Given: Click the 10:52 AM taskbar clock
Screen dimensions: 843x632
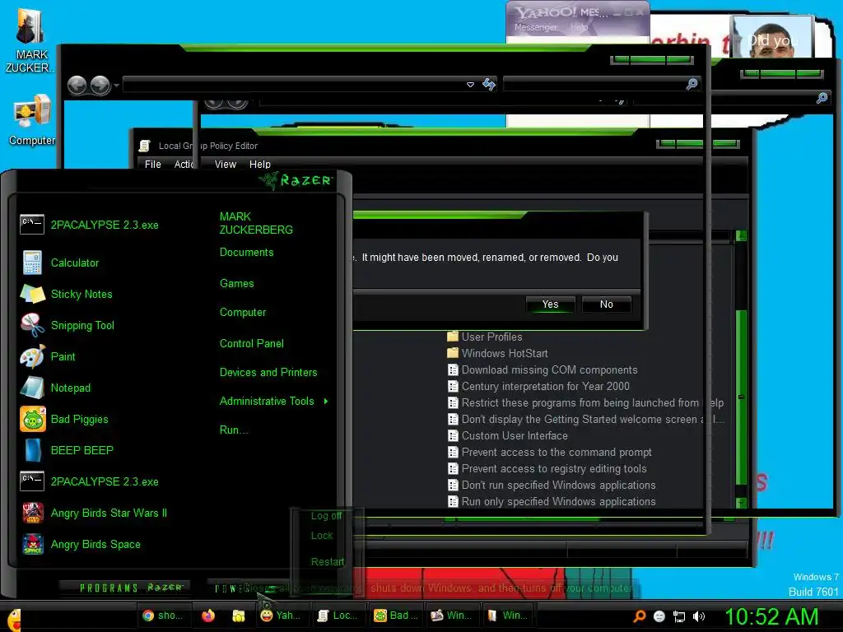Looking at the screenshot, I should pos(771,616).
